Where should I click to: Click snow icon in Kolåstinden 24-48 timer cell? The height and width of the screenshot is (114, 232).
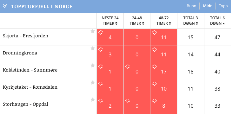click(128, 67)
